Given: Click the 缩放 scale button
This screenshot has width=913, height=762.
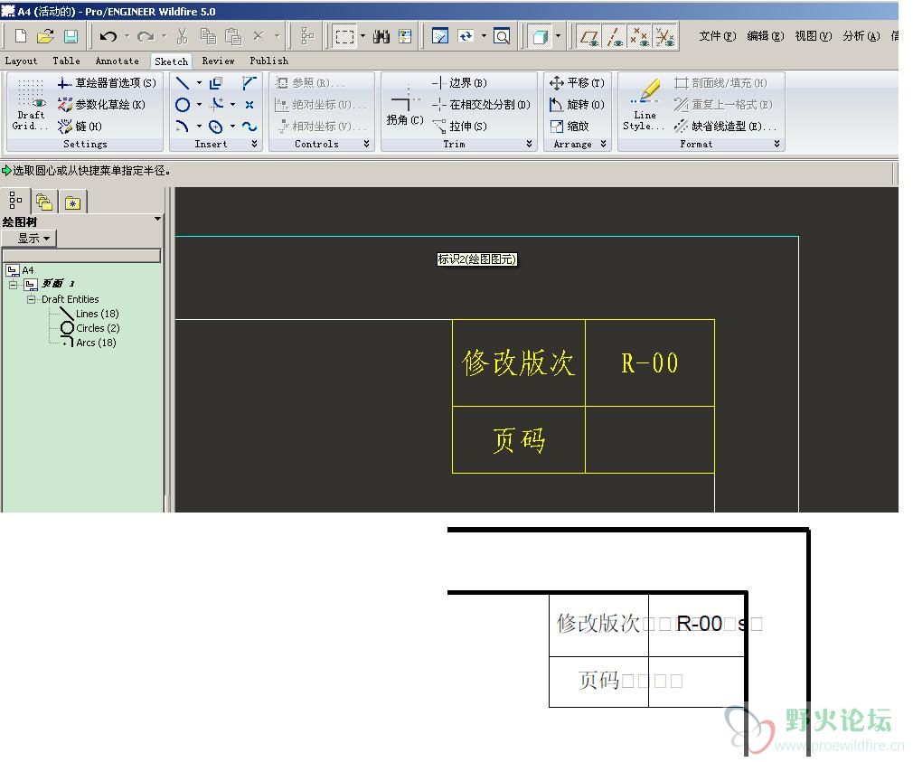Looking at the screenshot, I should pos(569,127).
